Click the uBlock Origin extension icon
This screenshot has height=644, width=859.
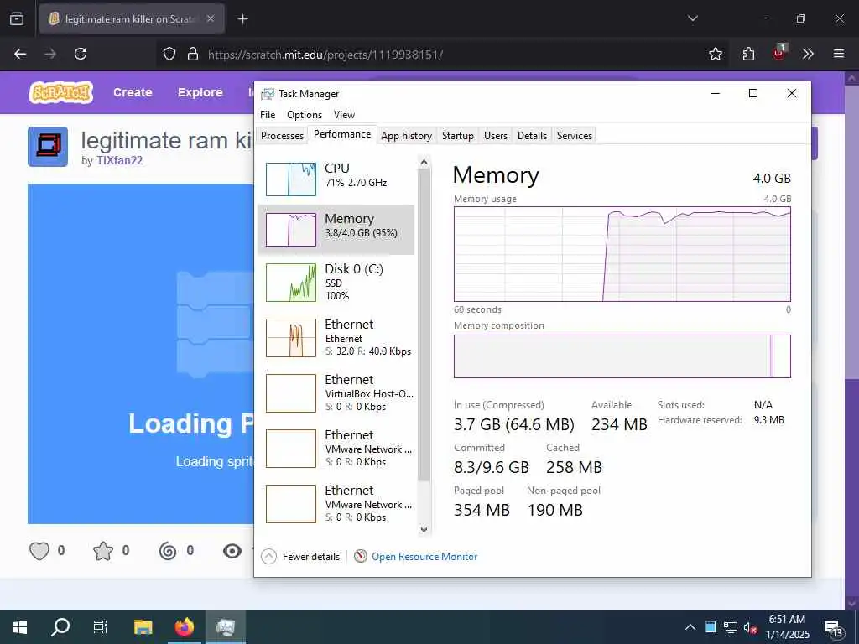(x=779, y=53)
